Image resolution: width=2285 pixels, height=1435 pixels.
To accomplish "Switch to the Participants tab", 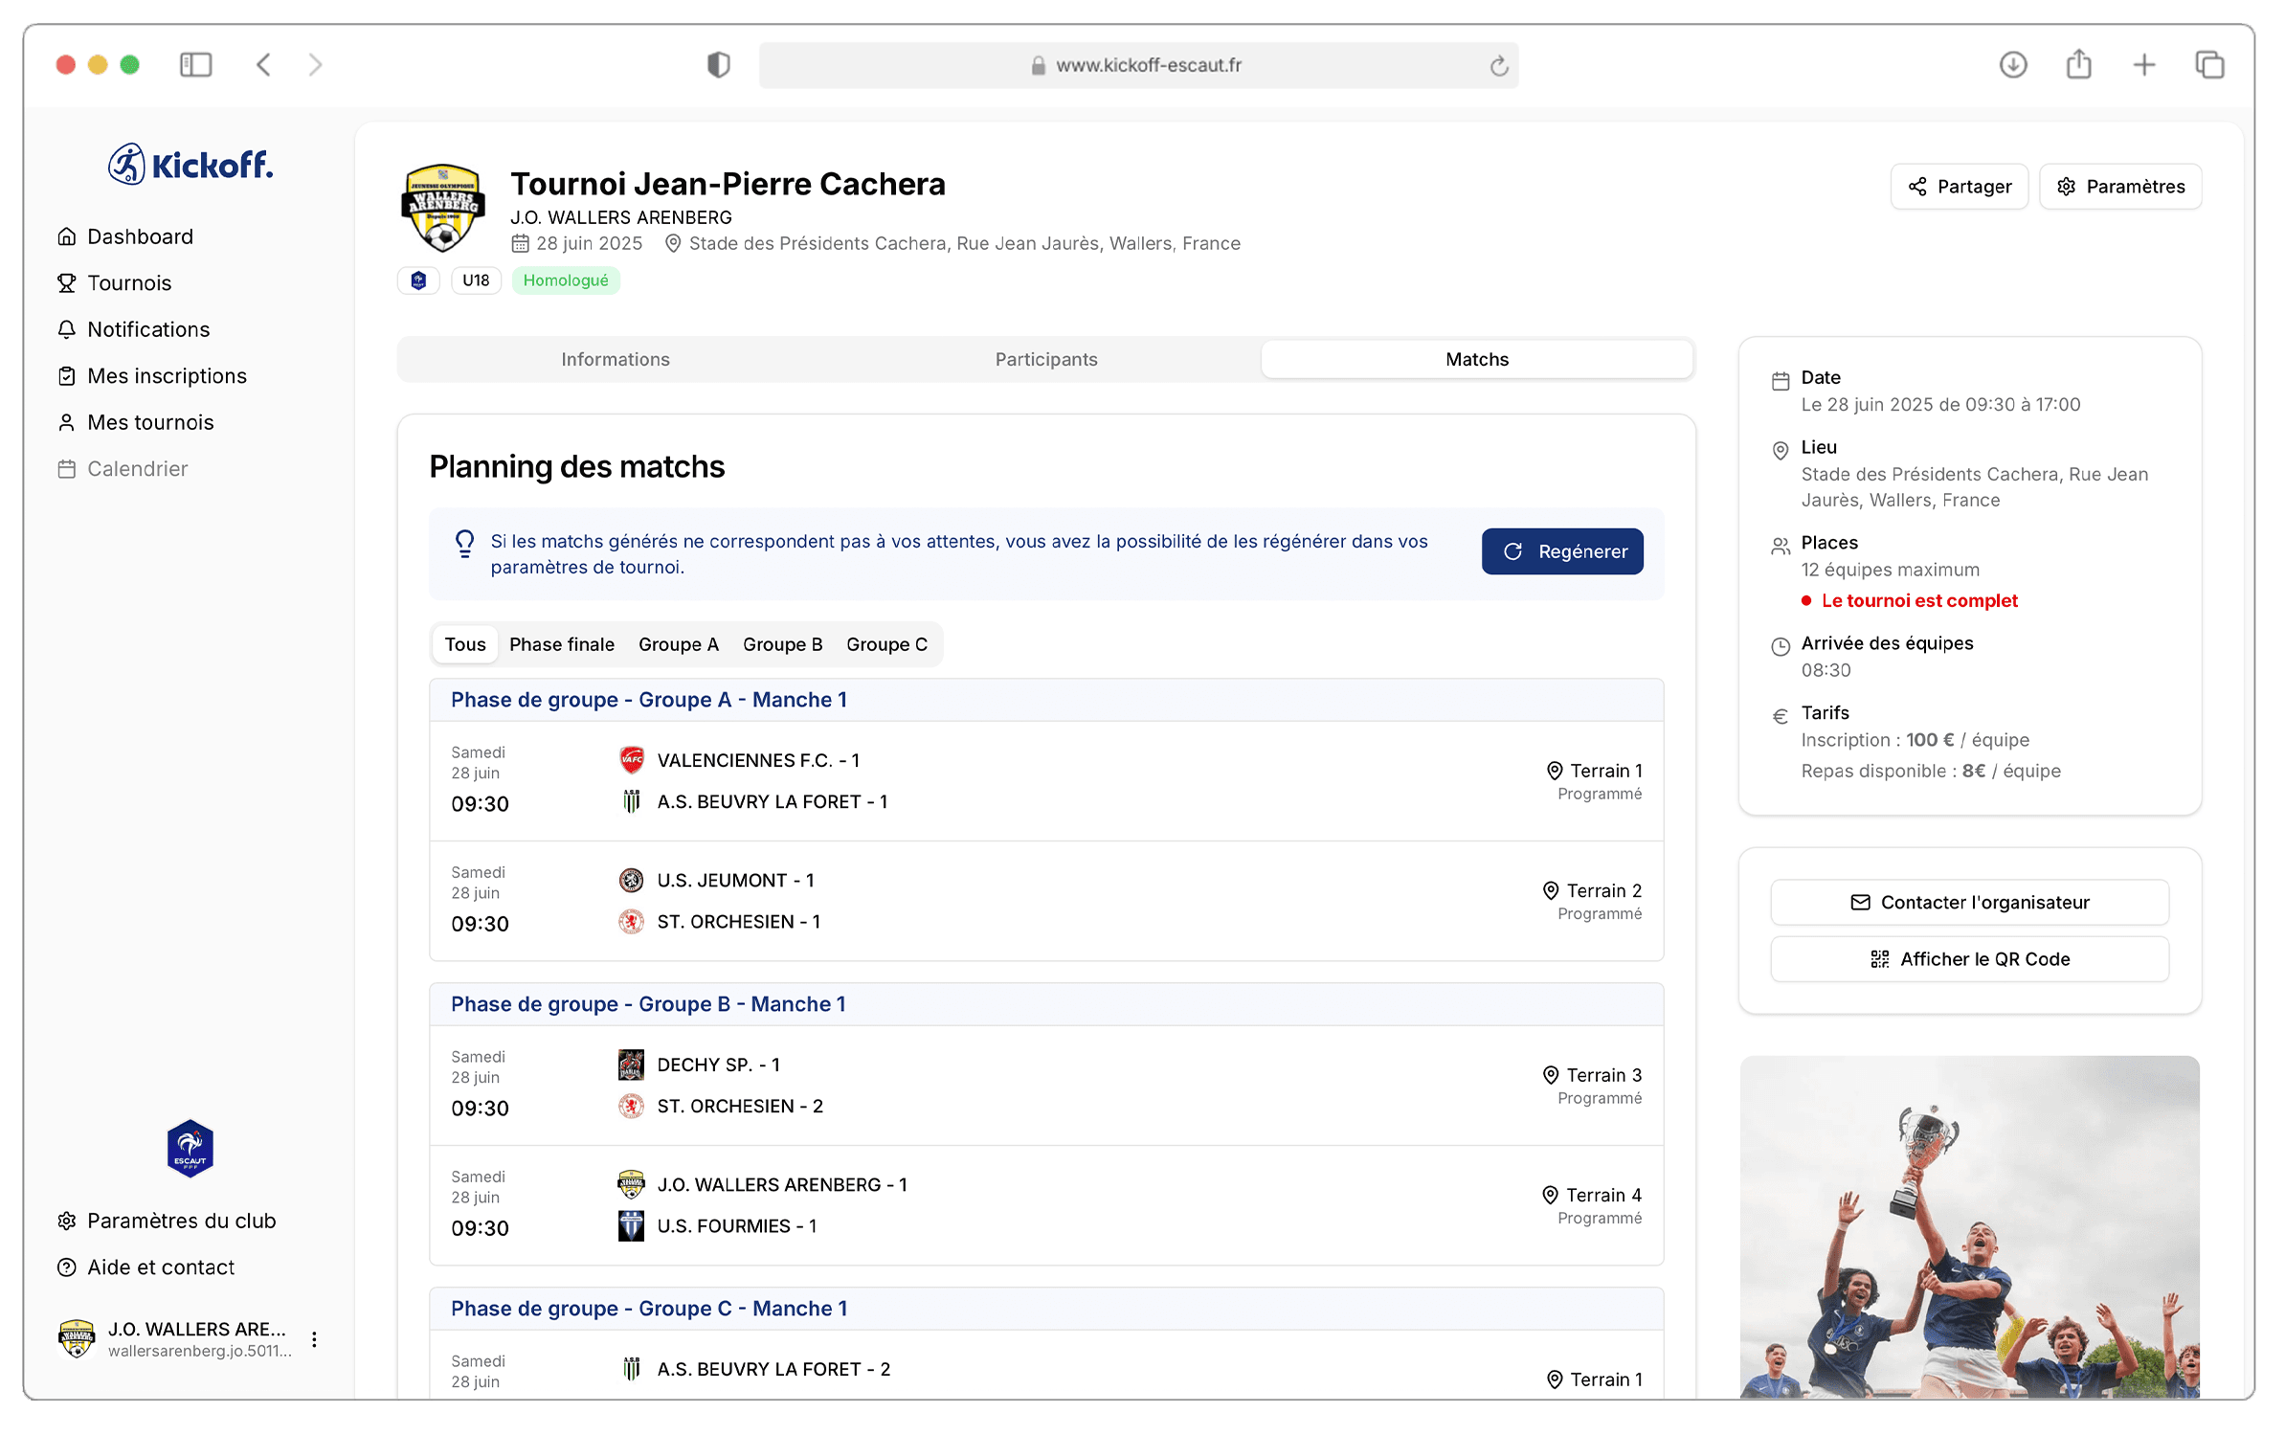I will click(x=1045, y=358).
